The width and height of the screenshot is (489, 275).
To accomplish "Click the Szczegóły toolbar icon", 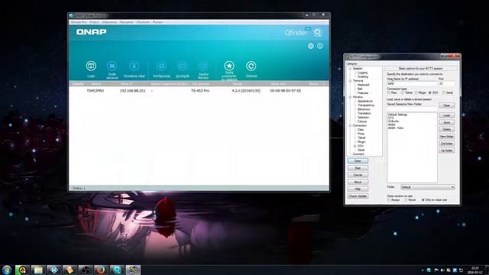I will coord(183,66).
